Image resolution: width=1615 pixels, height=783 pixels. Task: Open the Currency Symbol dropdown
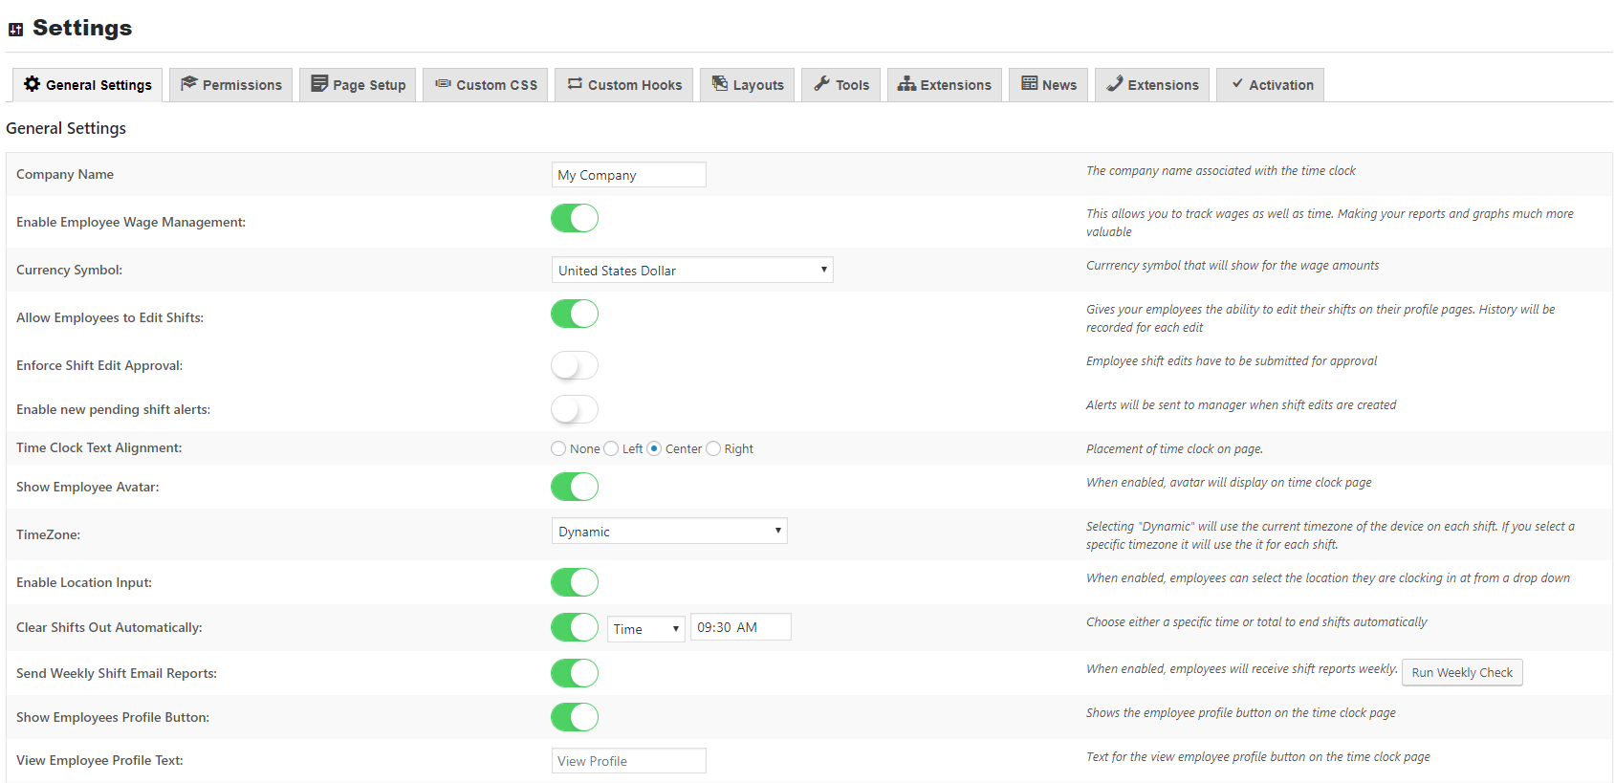pyautogui.click(x=692, y=271)
